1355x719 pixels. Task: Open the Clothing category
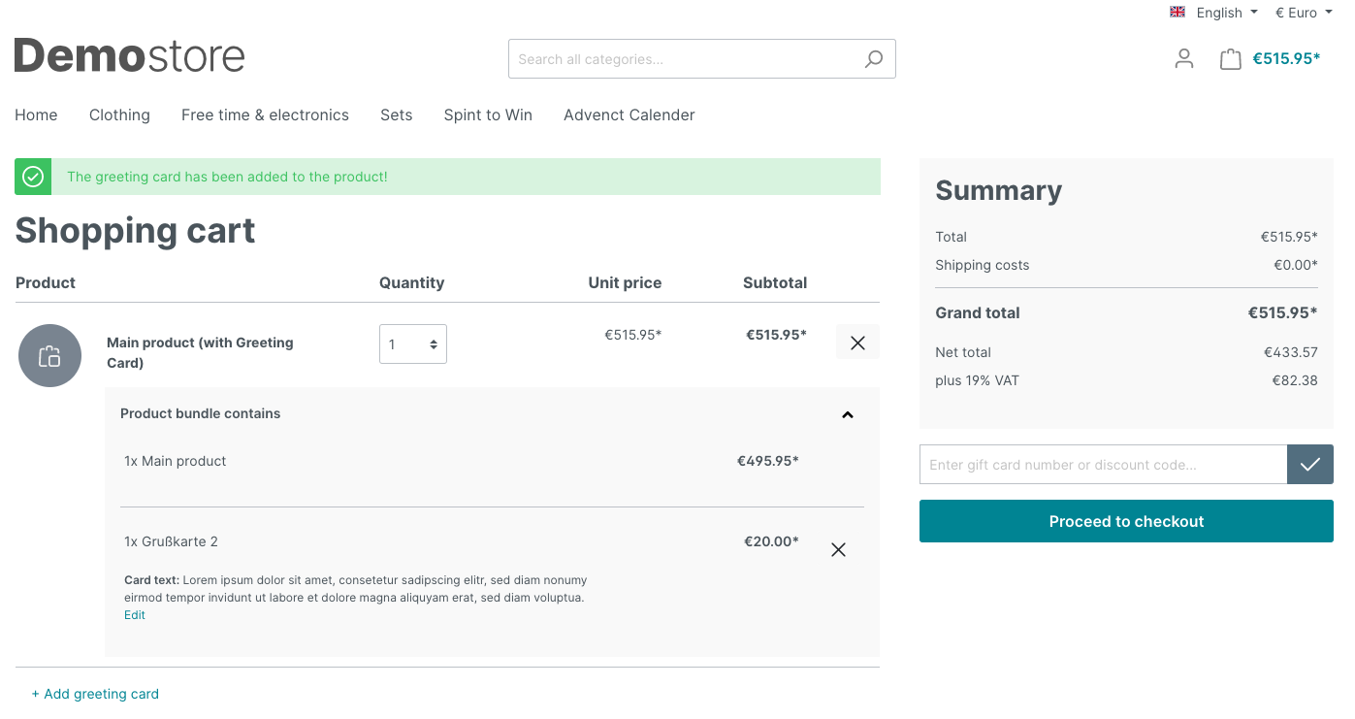point(119,114)
